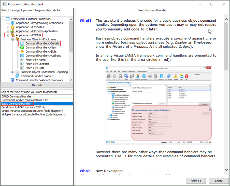Expand the Statistical Reporting business object

tap(13, 72)
